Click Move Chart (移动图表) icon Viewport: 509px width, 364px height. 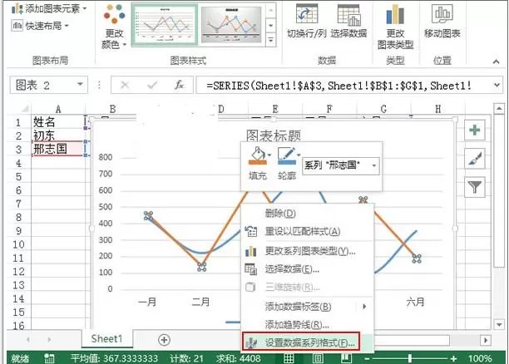pos(442,13)
